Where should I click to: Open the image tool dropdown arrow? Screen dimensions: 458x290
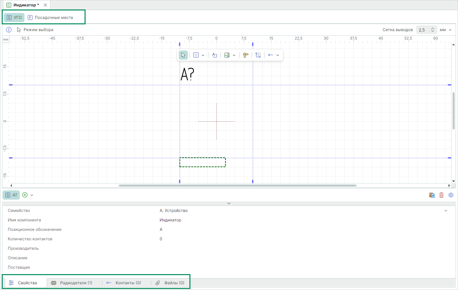click(234, 55)
